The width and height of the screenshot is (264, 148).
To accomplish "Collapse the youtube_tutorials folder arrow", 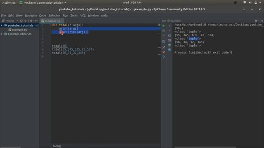I will 2,25.
